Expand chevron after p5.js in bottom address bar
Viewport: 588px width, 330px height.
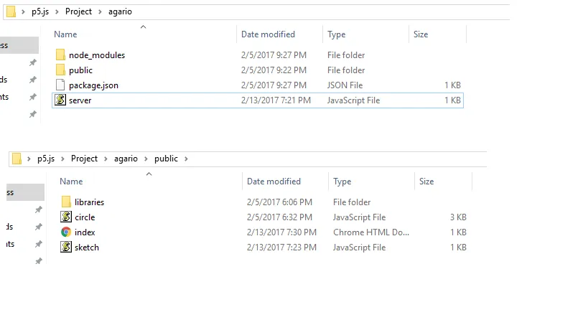tap(64, 159)
